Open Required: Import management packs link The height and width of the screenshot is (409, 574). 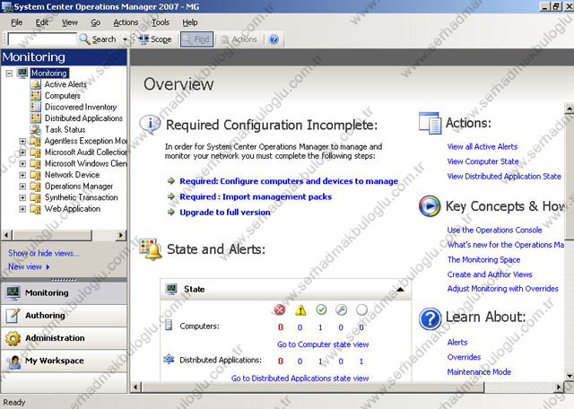(256, 197)
